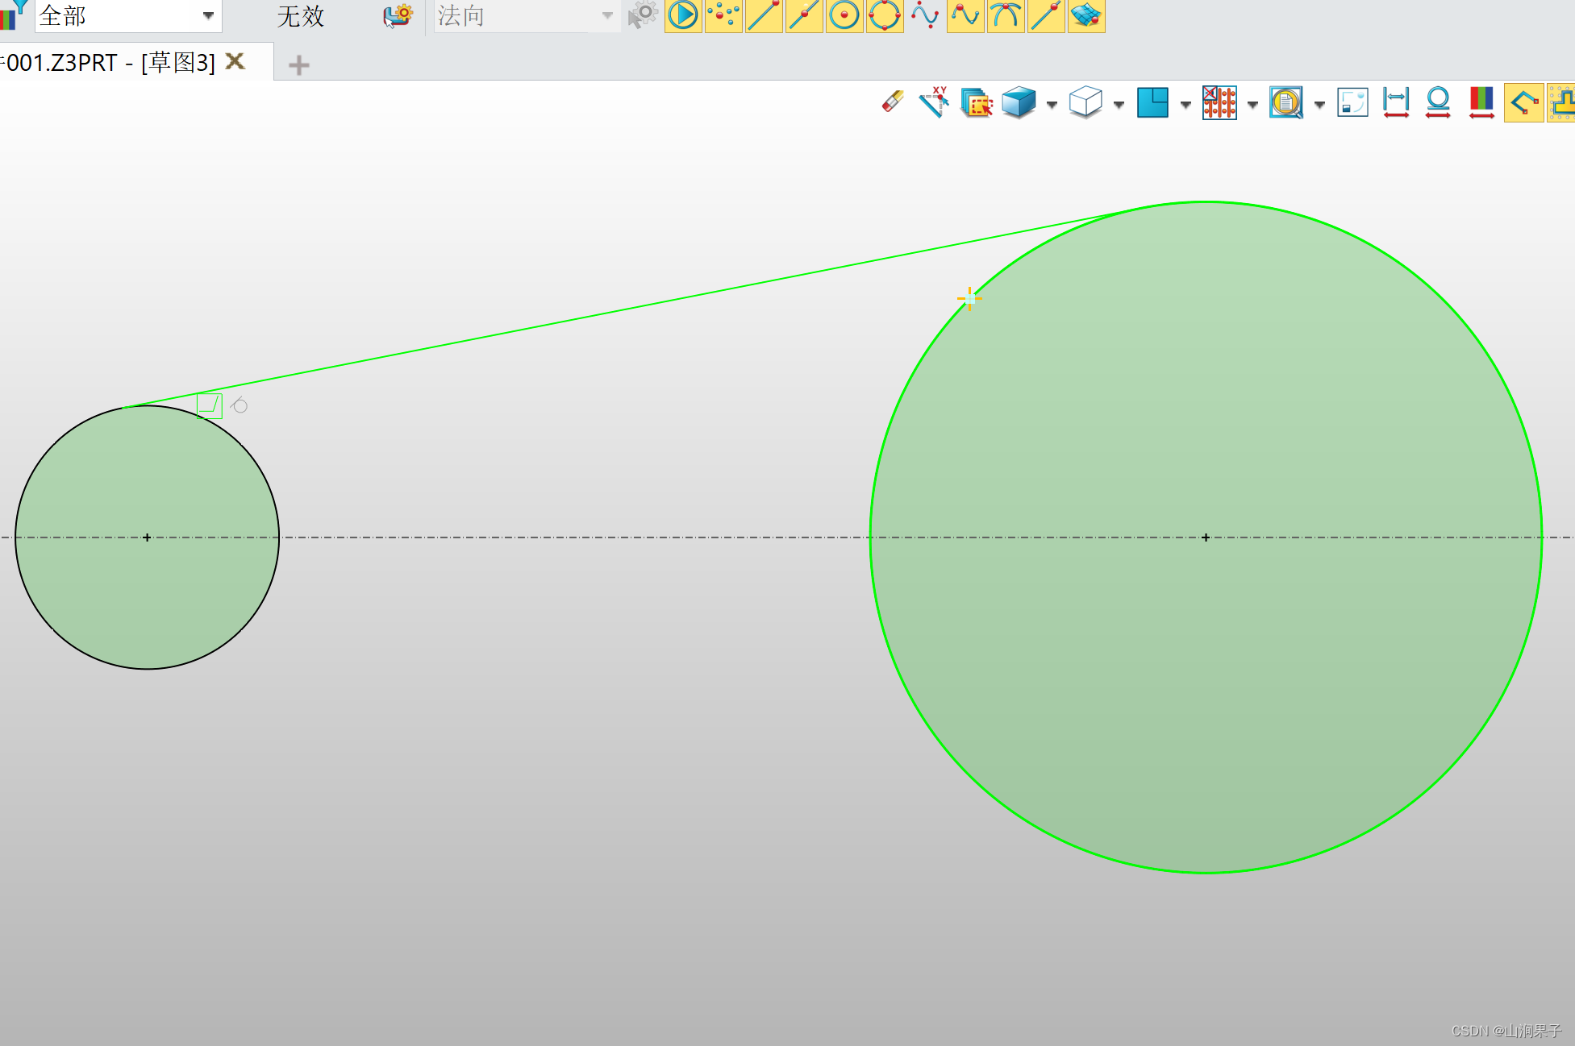Expand the wireframe cube view dropdown arrow
The height and width of the screenshot is (1046, 1575).
pos(1119,104)
